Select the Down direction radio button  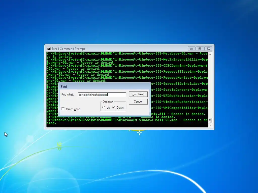point(114,107)
